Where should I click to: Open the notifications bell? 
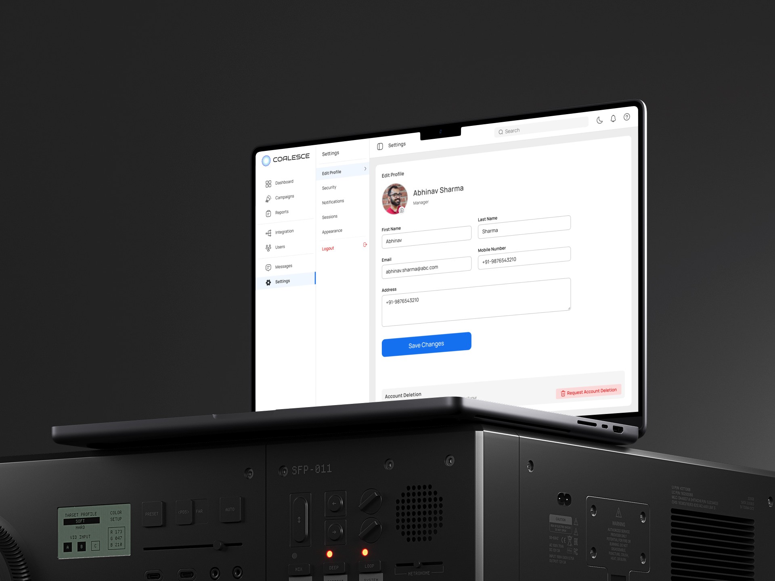612,118
